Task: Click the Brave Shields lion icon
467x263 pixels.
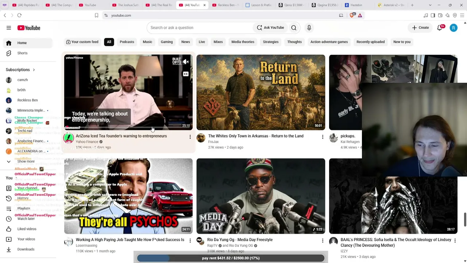Action: point(352,15)
